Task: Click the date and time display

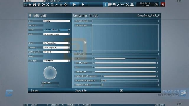Action: point(145,4)
